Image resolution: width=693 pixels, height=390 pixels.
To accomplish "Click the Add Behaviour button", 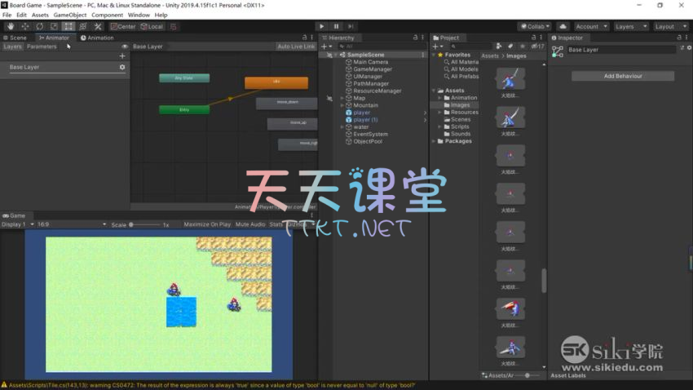I will click(x=622, y=76).
